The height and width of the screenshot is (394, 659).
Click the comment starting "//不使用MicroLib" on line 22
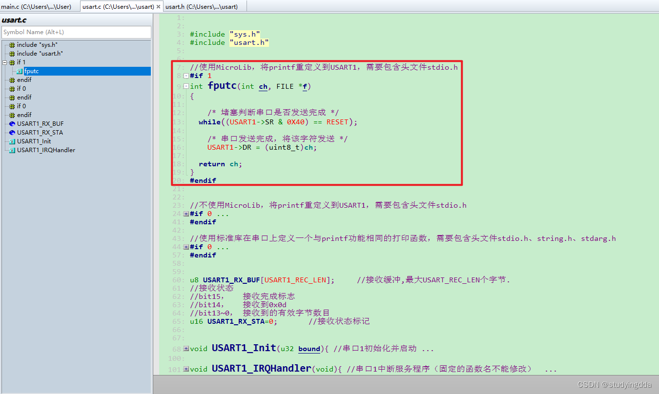328,205
